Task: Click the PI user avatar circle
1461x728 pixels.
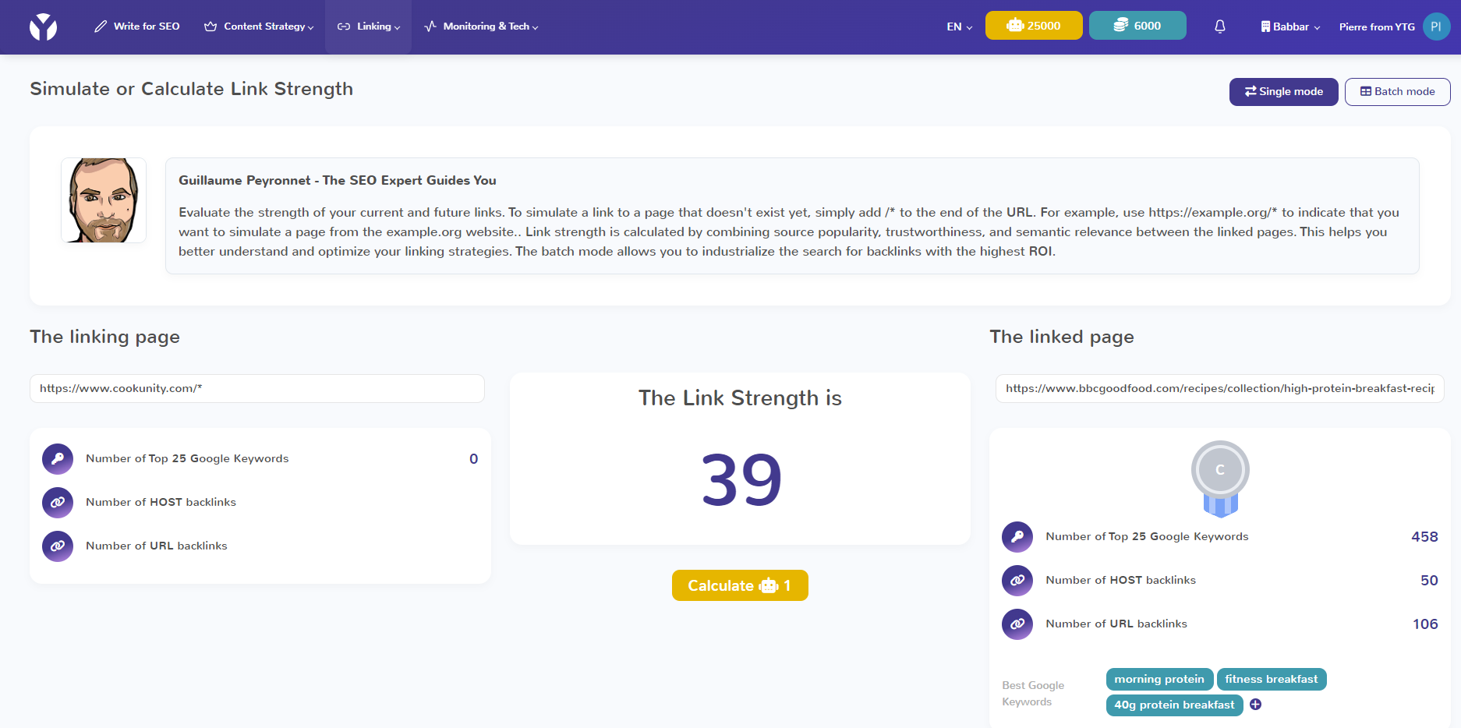Action: (x=1436, y=27)
